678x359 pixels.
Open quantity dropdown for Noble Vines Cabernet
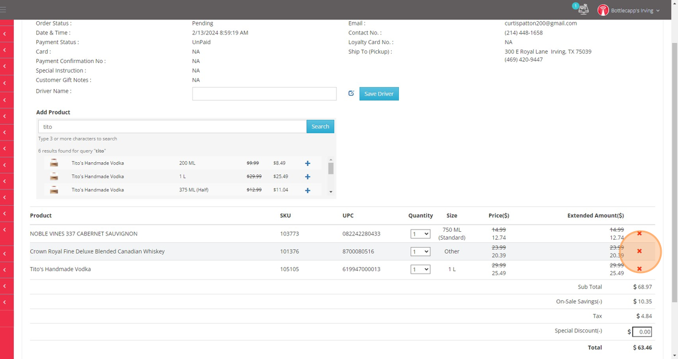(x=420, y=234)
